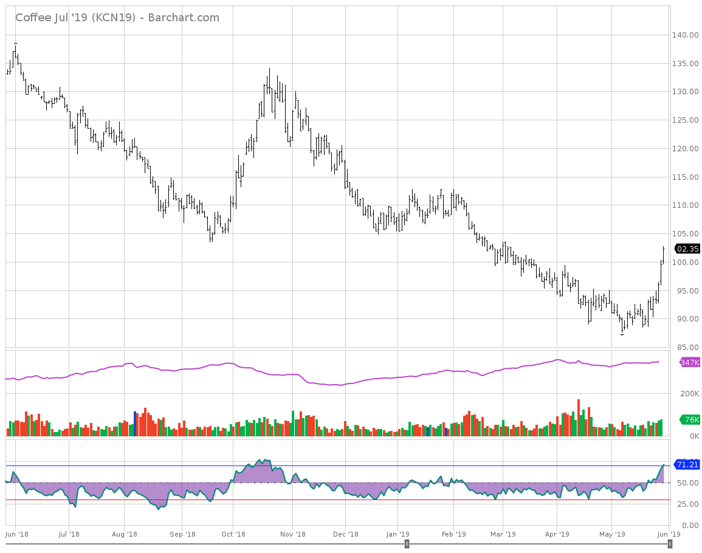702x553 pixels.
Task: Click the Oct '18 date label
Action: click(233, 534)
